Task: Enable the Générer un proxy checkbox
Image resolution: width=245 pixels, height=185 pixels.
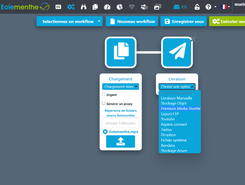Action: 104,103
